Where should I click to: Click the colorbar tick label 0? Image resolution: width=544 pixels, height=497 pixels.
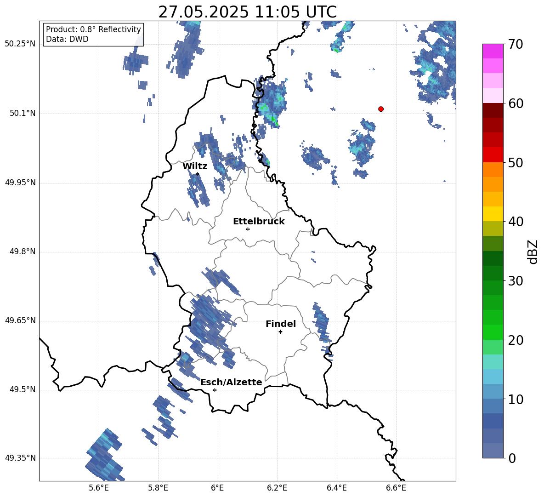coord(512,458)
